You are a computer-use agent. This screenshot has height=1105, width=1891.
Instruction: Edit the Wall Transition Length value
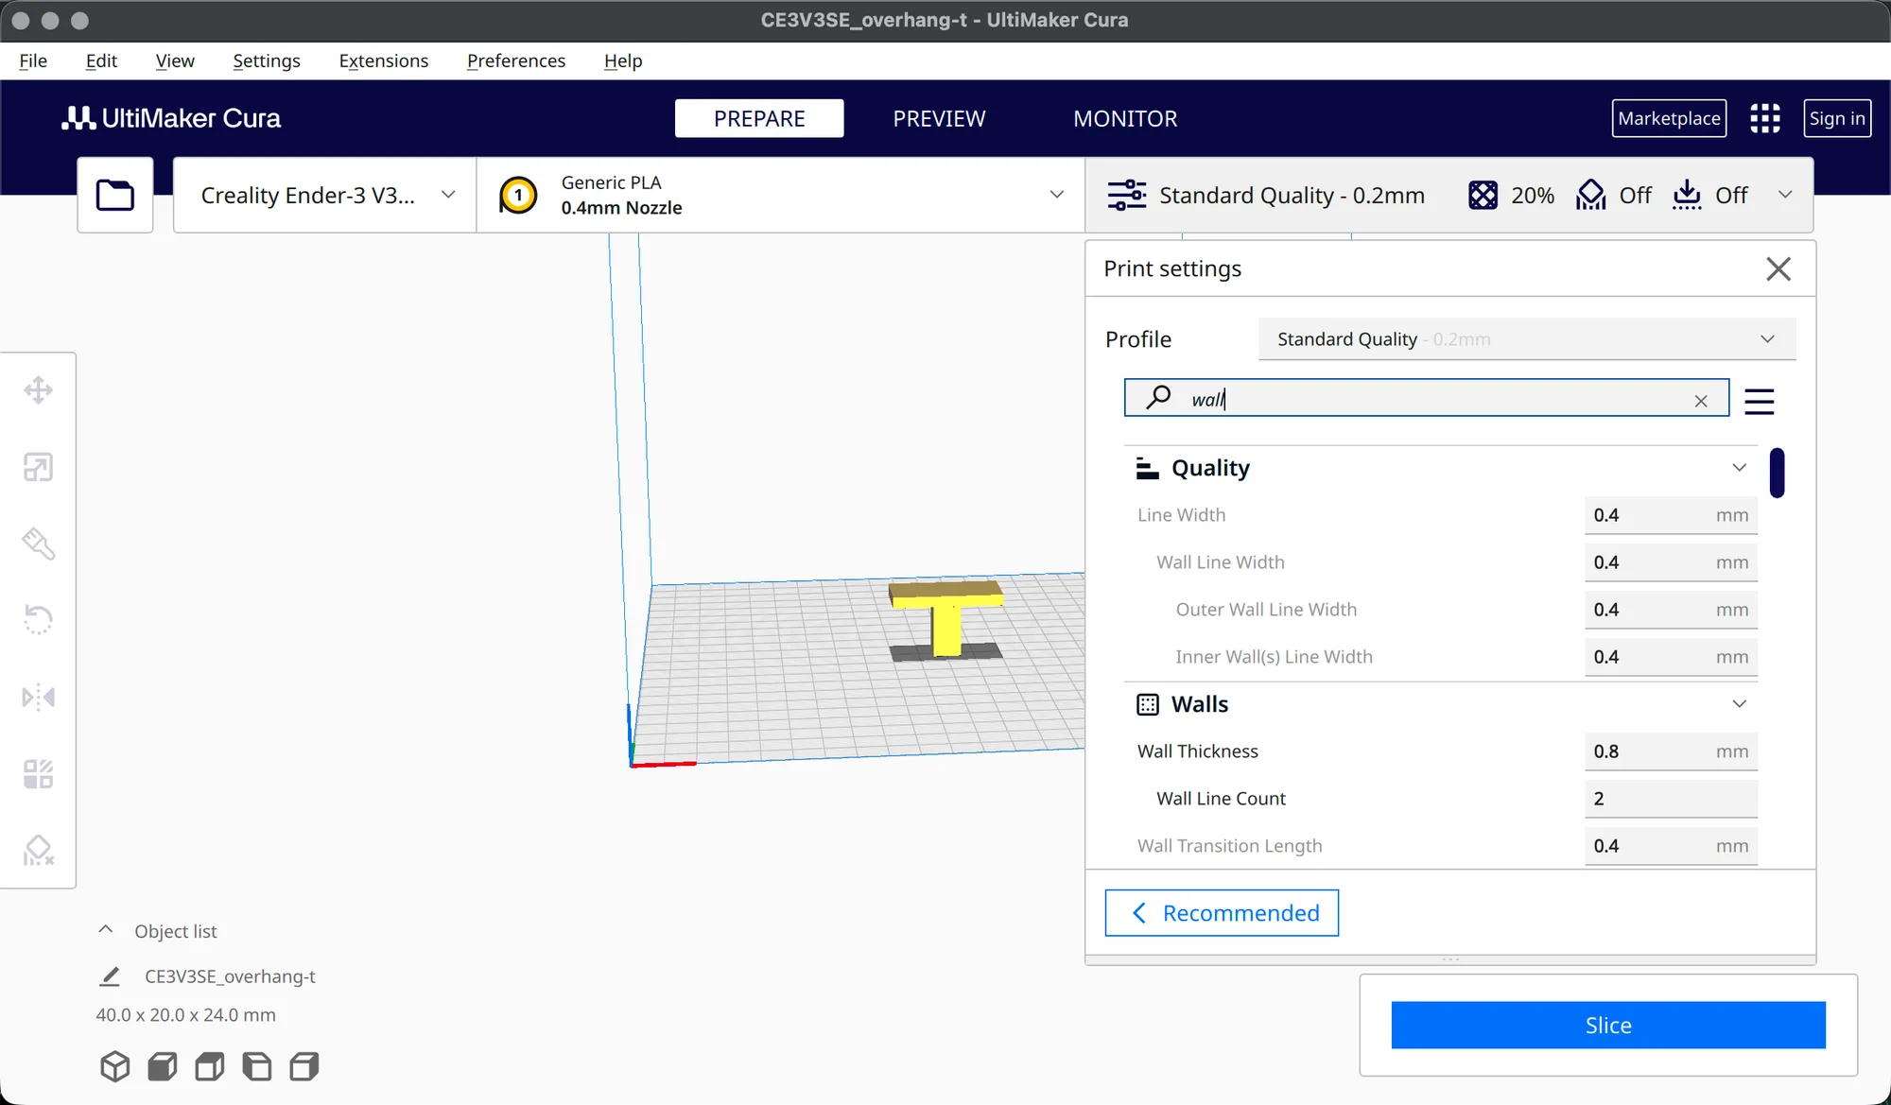1671,846
